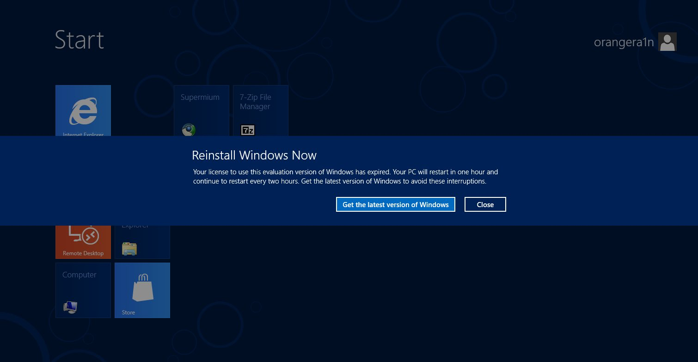Open the Computer tile

click(83, 290)
